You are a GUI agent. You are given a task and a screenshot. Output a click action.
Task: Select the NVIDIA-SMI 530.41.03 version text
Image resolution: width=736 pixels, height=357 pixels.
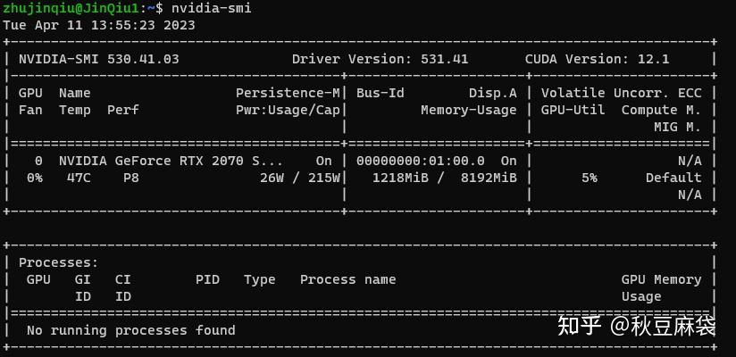[99, 59]
